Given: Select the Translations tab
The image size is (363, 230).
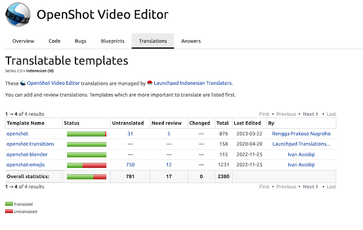Looking at the screenshot, I should tap(153, 41).
